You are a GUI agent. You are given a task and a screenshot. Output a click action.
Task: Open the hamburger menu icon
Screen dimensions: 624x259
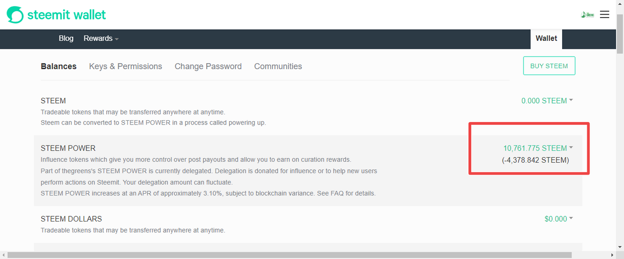pos(604,15)
